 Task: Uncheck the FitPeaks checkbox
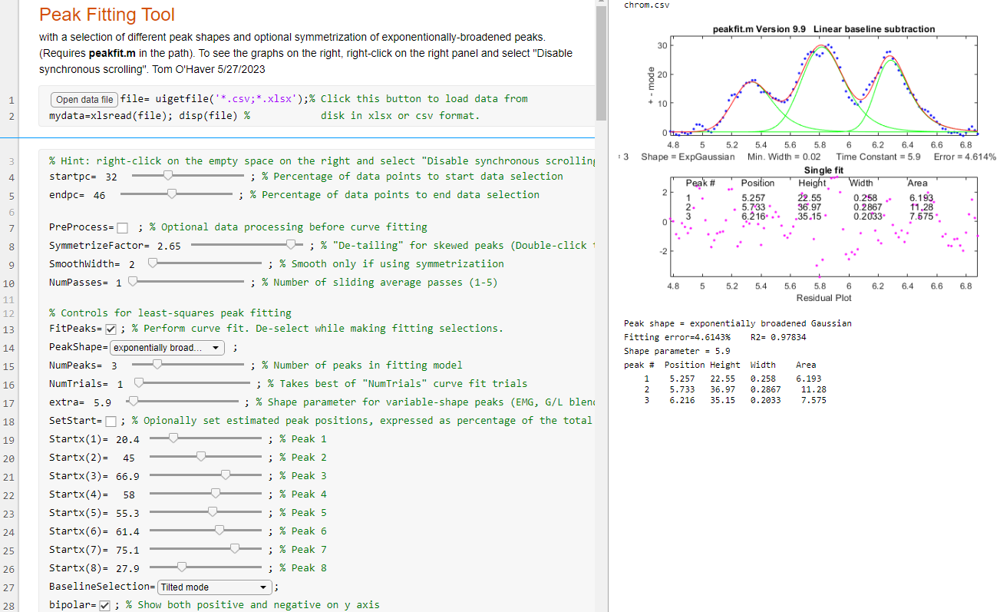tap(111, 329)
